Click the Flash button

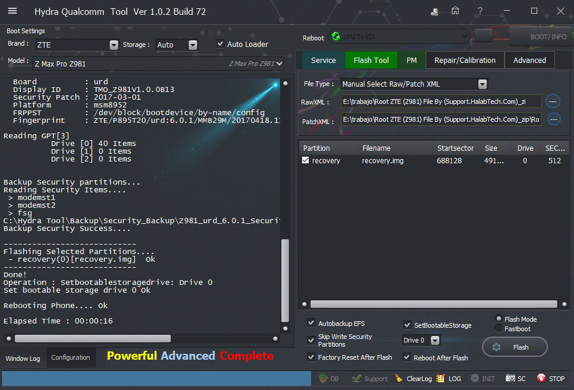click(515, 347)
